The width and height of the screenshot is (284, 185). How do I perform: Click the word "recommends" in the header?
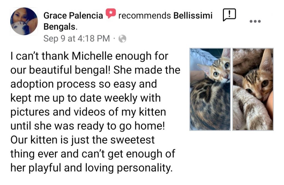click(x=144, y=16)
